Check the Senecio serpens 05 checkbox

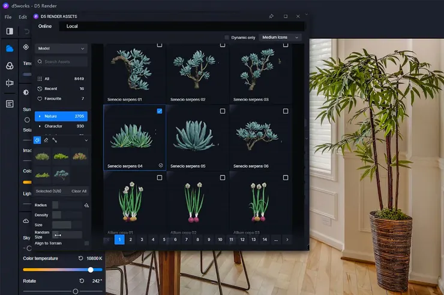[x=223, y=111]
